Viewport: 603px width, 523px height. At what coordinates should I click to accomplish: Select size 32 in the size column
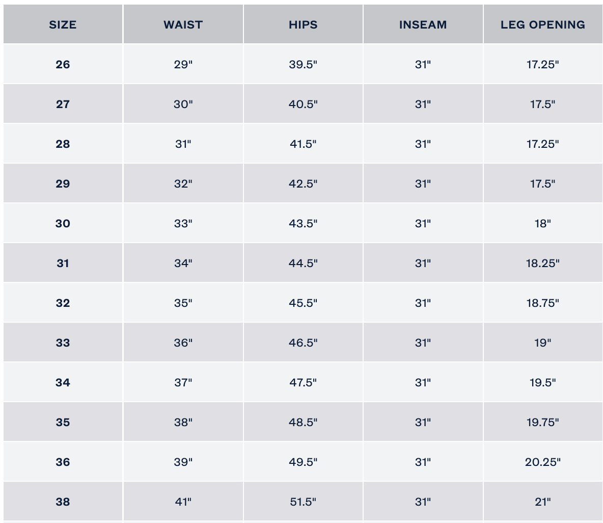click(63, 303)
